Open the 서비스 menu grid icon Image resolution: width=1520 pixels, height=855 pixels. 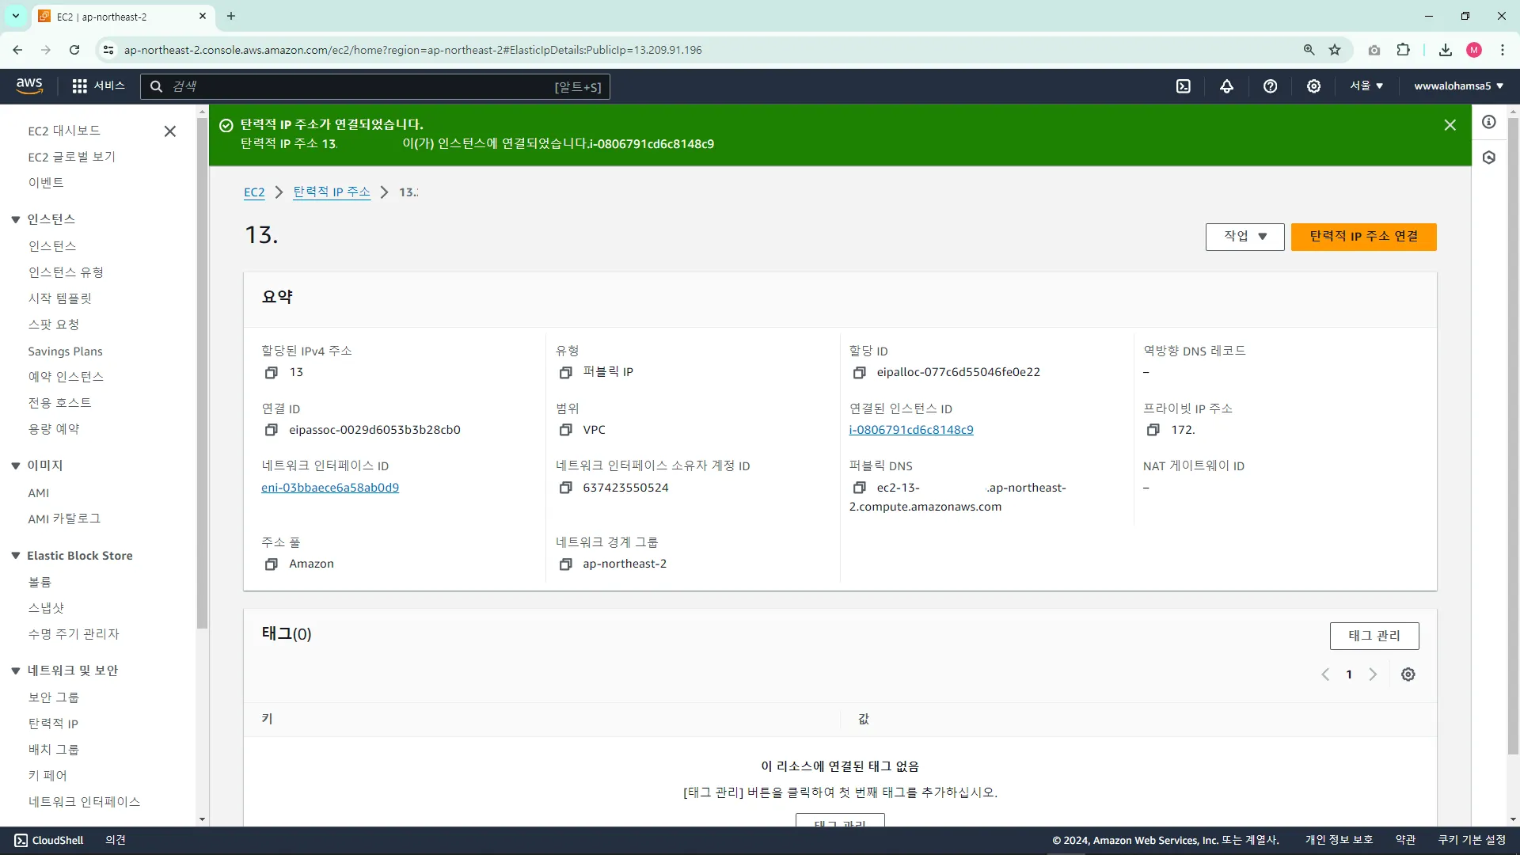pos(79,86)
